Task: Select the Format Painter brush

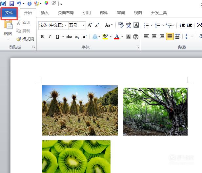Action: point(25,39)
